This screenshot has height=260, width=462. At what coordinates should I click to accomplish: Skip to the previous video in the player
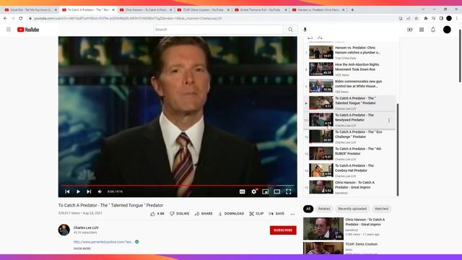point(67,191)
